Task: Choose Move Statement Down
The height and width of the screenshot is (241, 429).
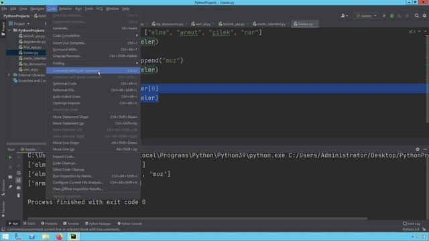Action: [93, 116]
